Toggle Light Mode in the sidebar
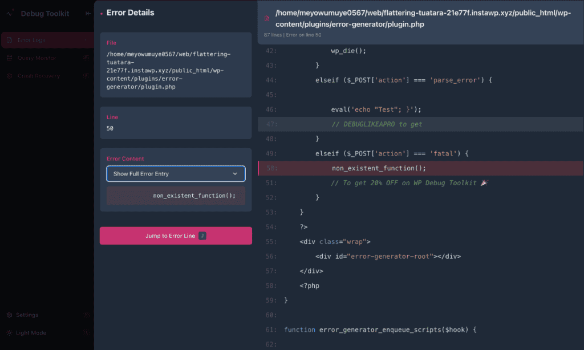Viewport: 584px width, 350px height. 48,333
